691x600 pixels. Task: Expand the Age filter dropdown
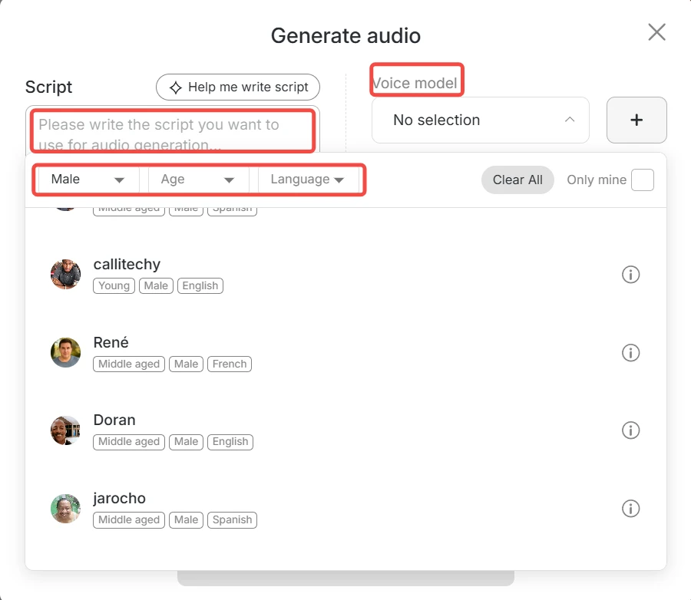197,179
